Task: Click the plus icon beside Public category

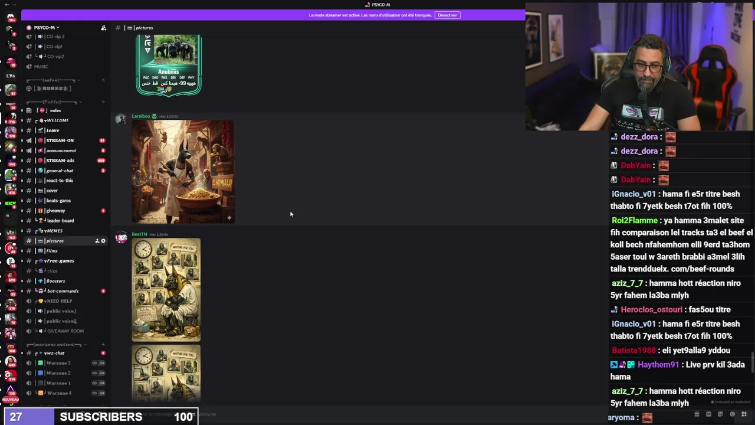Action: click(x=103, y=102)
